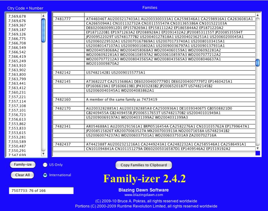This screenshot has height=211, width=268.
Task: Select patent number 7,563,412 in the list
Action: (17, 88)
